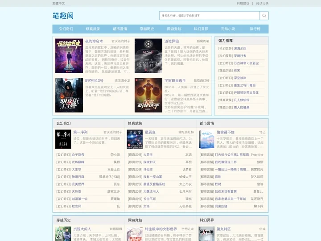
Task: Open the 夜的命名术 book cover
Action: click(x=69, y=56)
